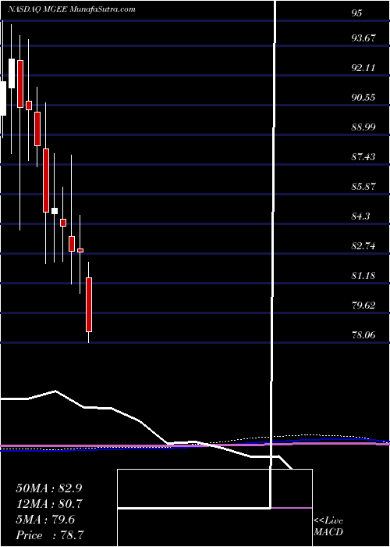Viewport: 390px width, 547px height.
Task: Click the 92.11 price axis label
Action: 363,67
